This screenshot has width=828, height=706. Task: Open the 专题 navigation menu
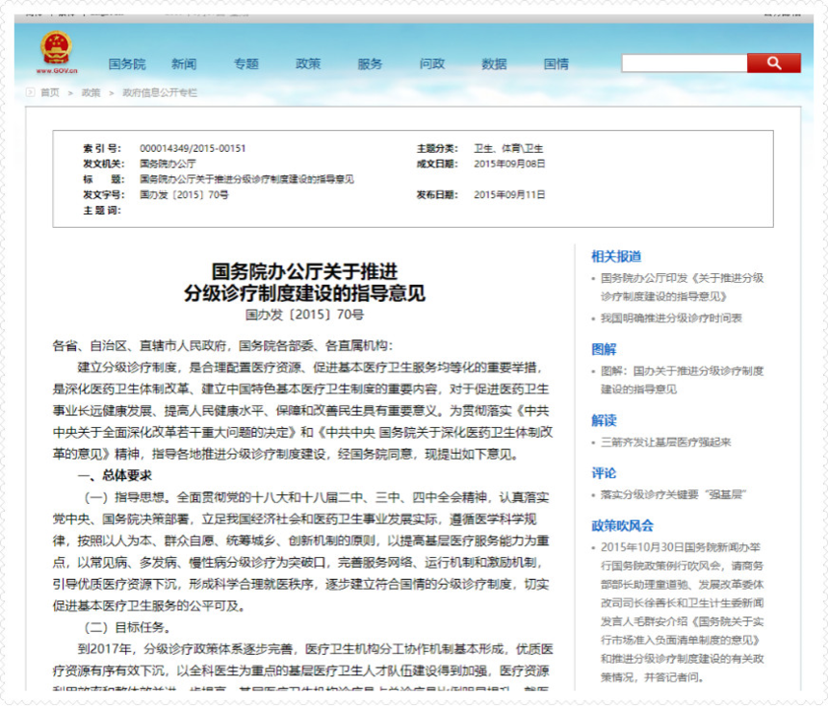[246, 64]
